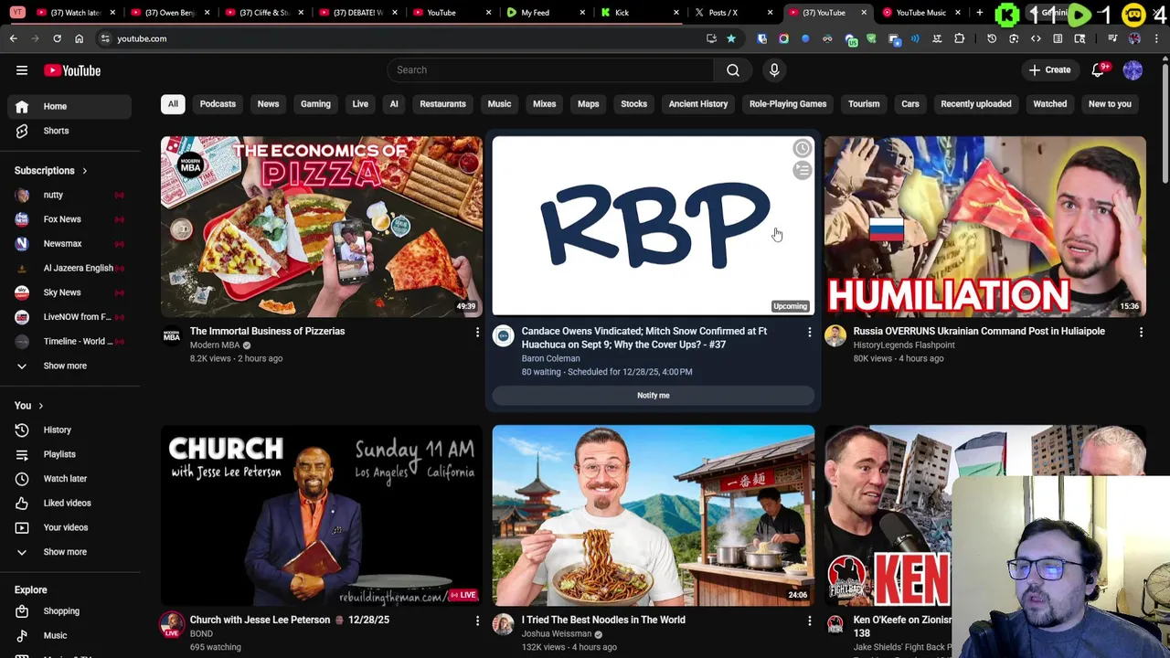Viewport: 1170px width, 658px height.
Task: Click the YouTube logo
Action: click(x=72, y=70)
